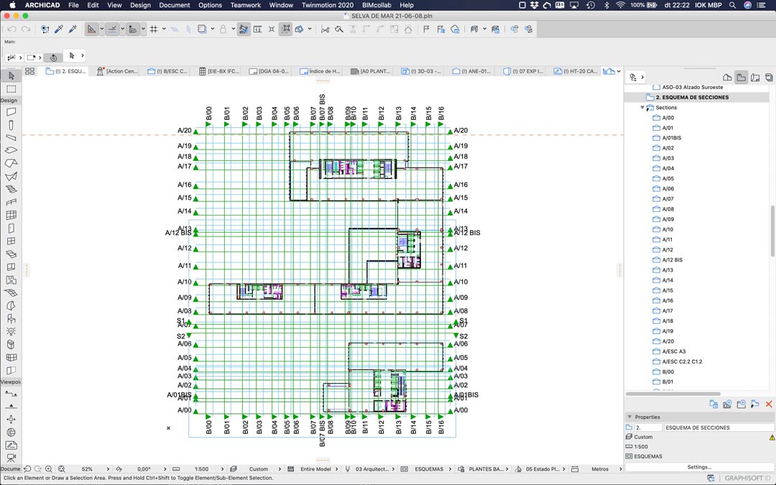The image size is (776, 485).
Task: Click the Lamp tool in the toolbox
Action: pos(11,331)
